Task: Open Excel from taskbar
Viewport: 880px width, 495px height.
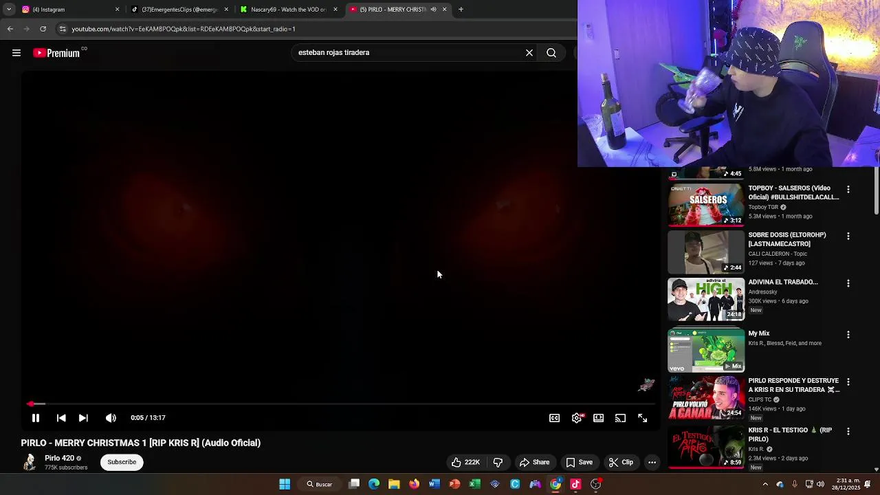Action: pos(474,484)
